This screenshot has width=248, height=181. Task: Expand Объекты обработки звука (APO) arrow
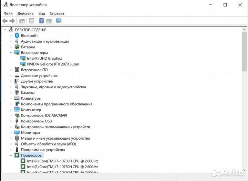click(11, 144)
